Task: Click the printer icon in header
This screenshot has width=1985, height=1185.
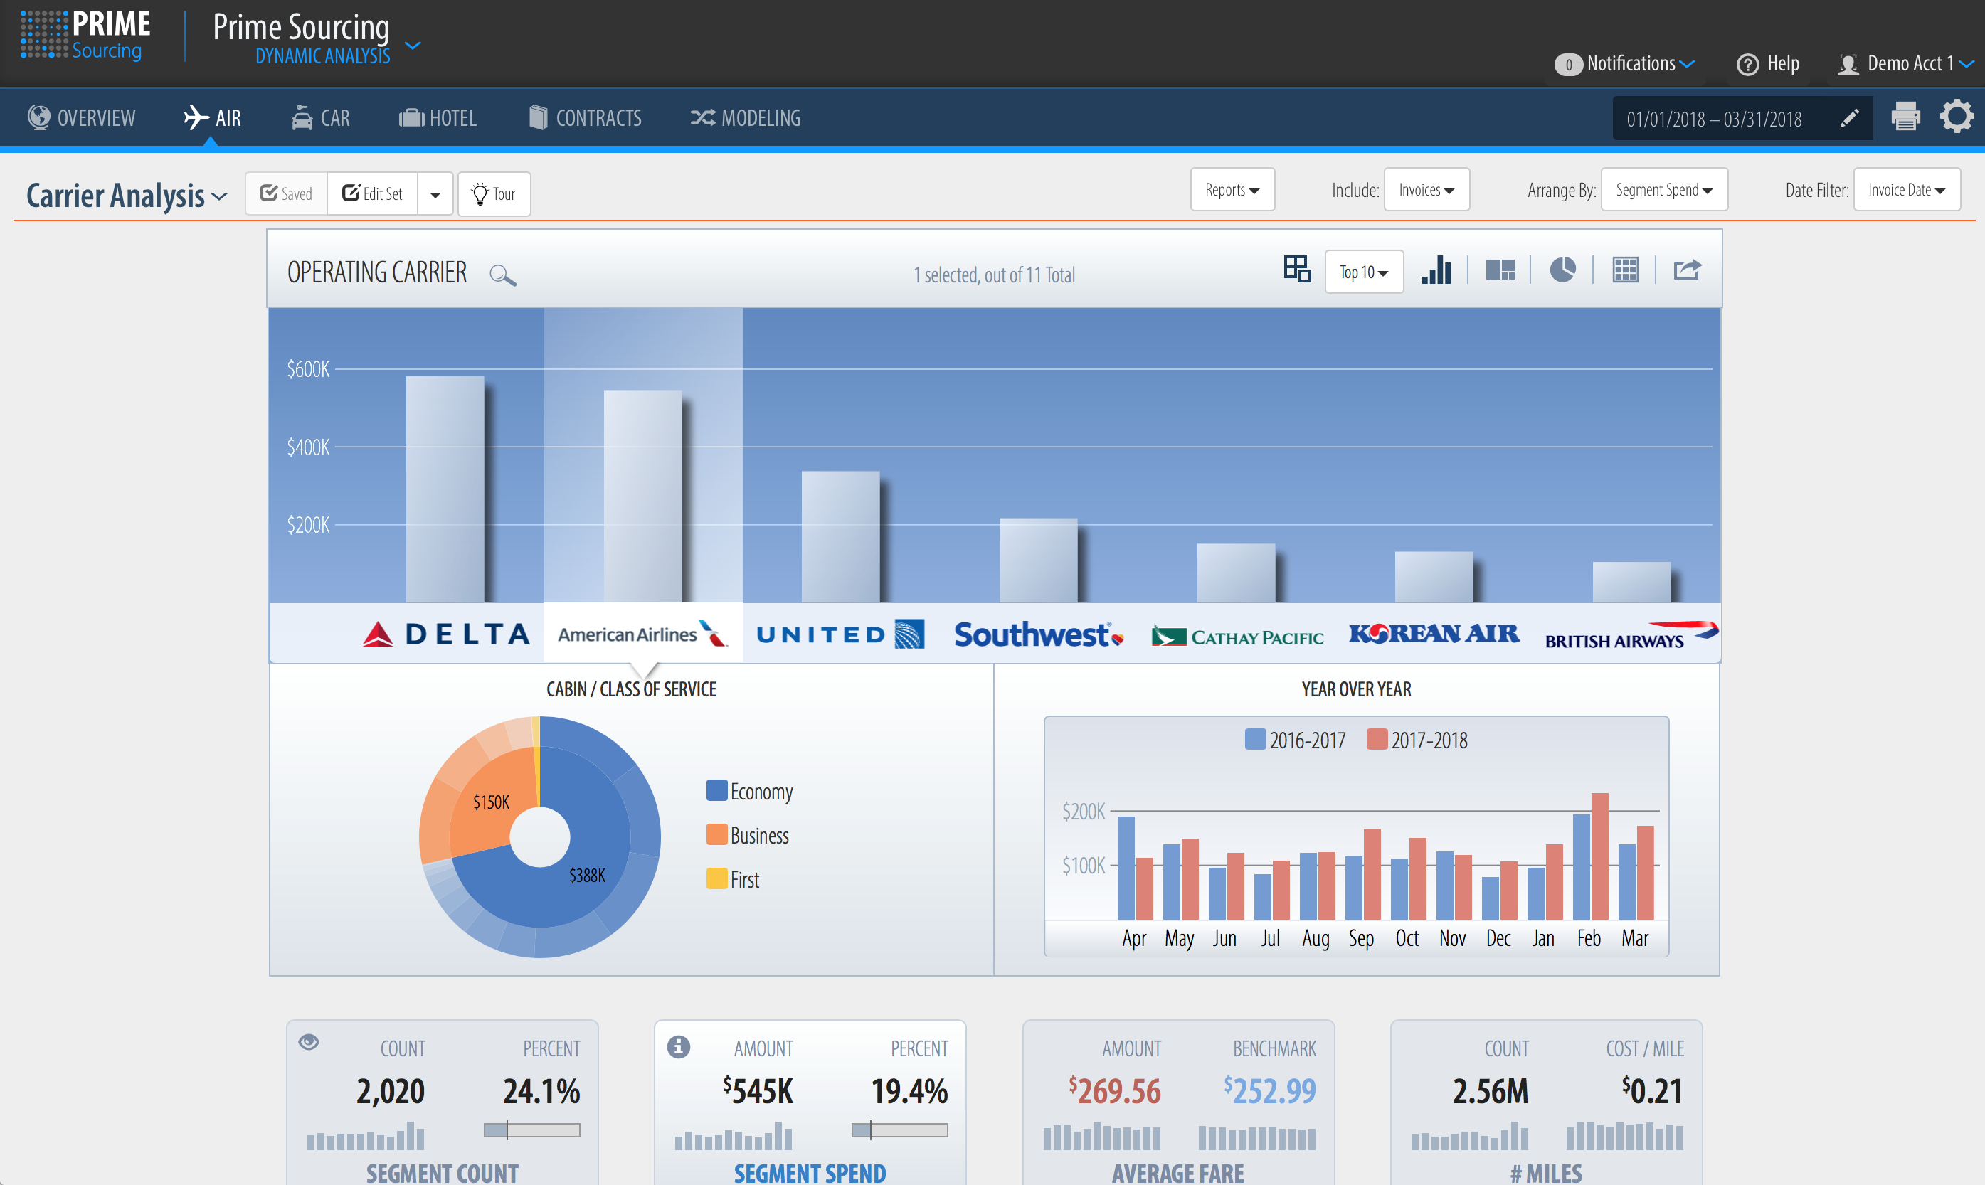Action: (1905, 117)
